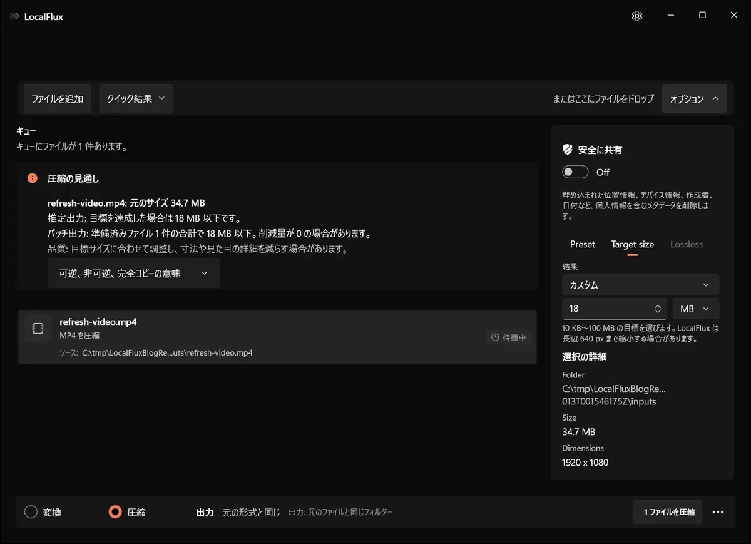The image size is (751, 544).
Task: Open the カスタム result dropdown
Action: coord(640,285)
